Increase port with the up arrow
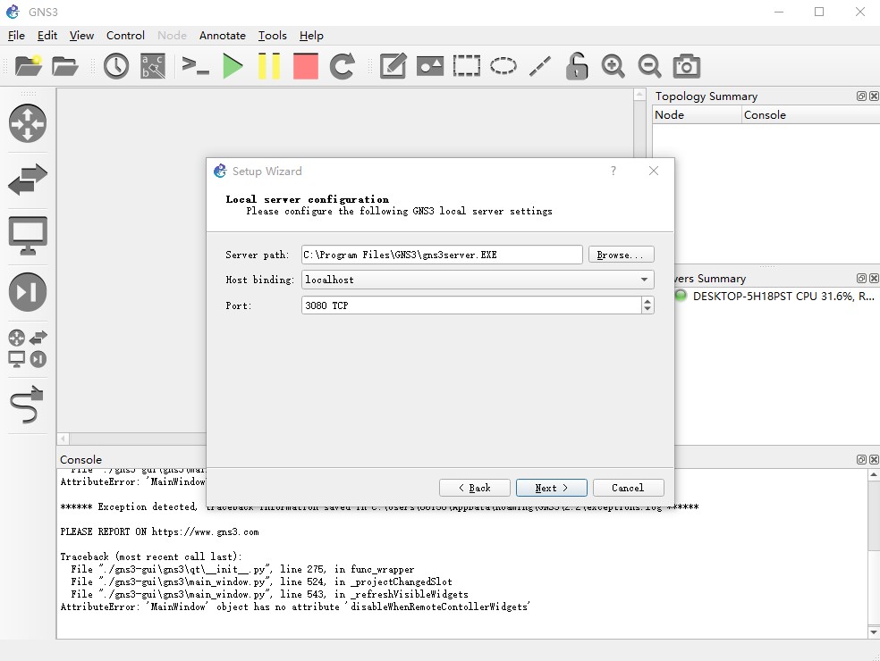The image size is (880, 661). (x=647, y=301)
